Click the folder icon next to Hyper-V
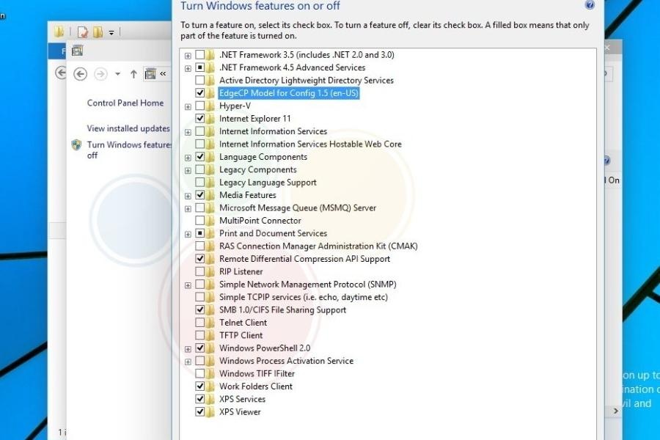Image resolution: width=660 pixels, height=440 pixels. [x=210, y=106]
